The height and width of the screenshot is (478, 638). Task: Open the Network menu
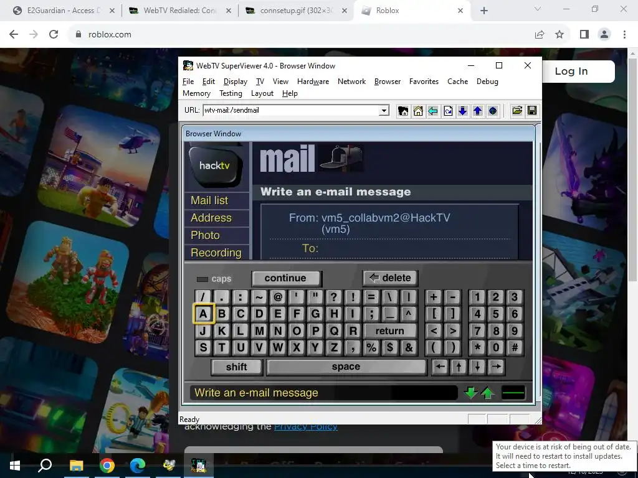[x=351, y=82]
